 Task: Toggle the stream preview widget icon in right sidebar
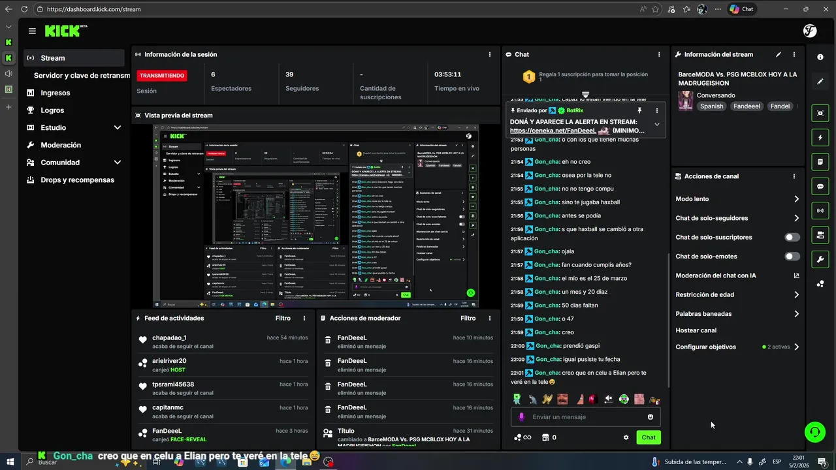[820, 113]
